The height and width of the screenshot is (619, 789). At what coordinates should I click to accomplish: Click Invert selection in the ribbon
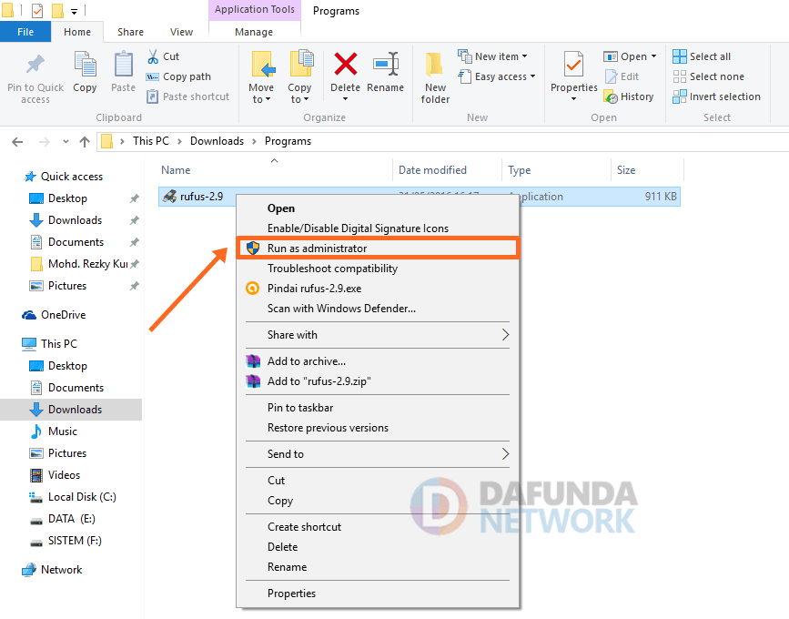click(716, 96)
